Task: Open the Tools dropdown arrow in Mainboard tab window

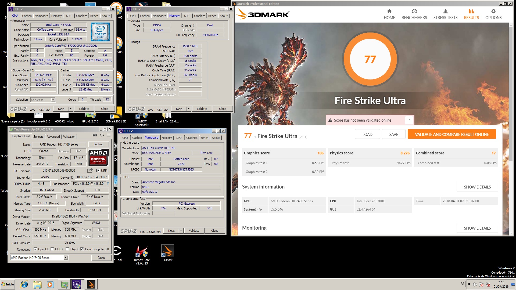Action: [x=181, y=231]
